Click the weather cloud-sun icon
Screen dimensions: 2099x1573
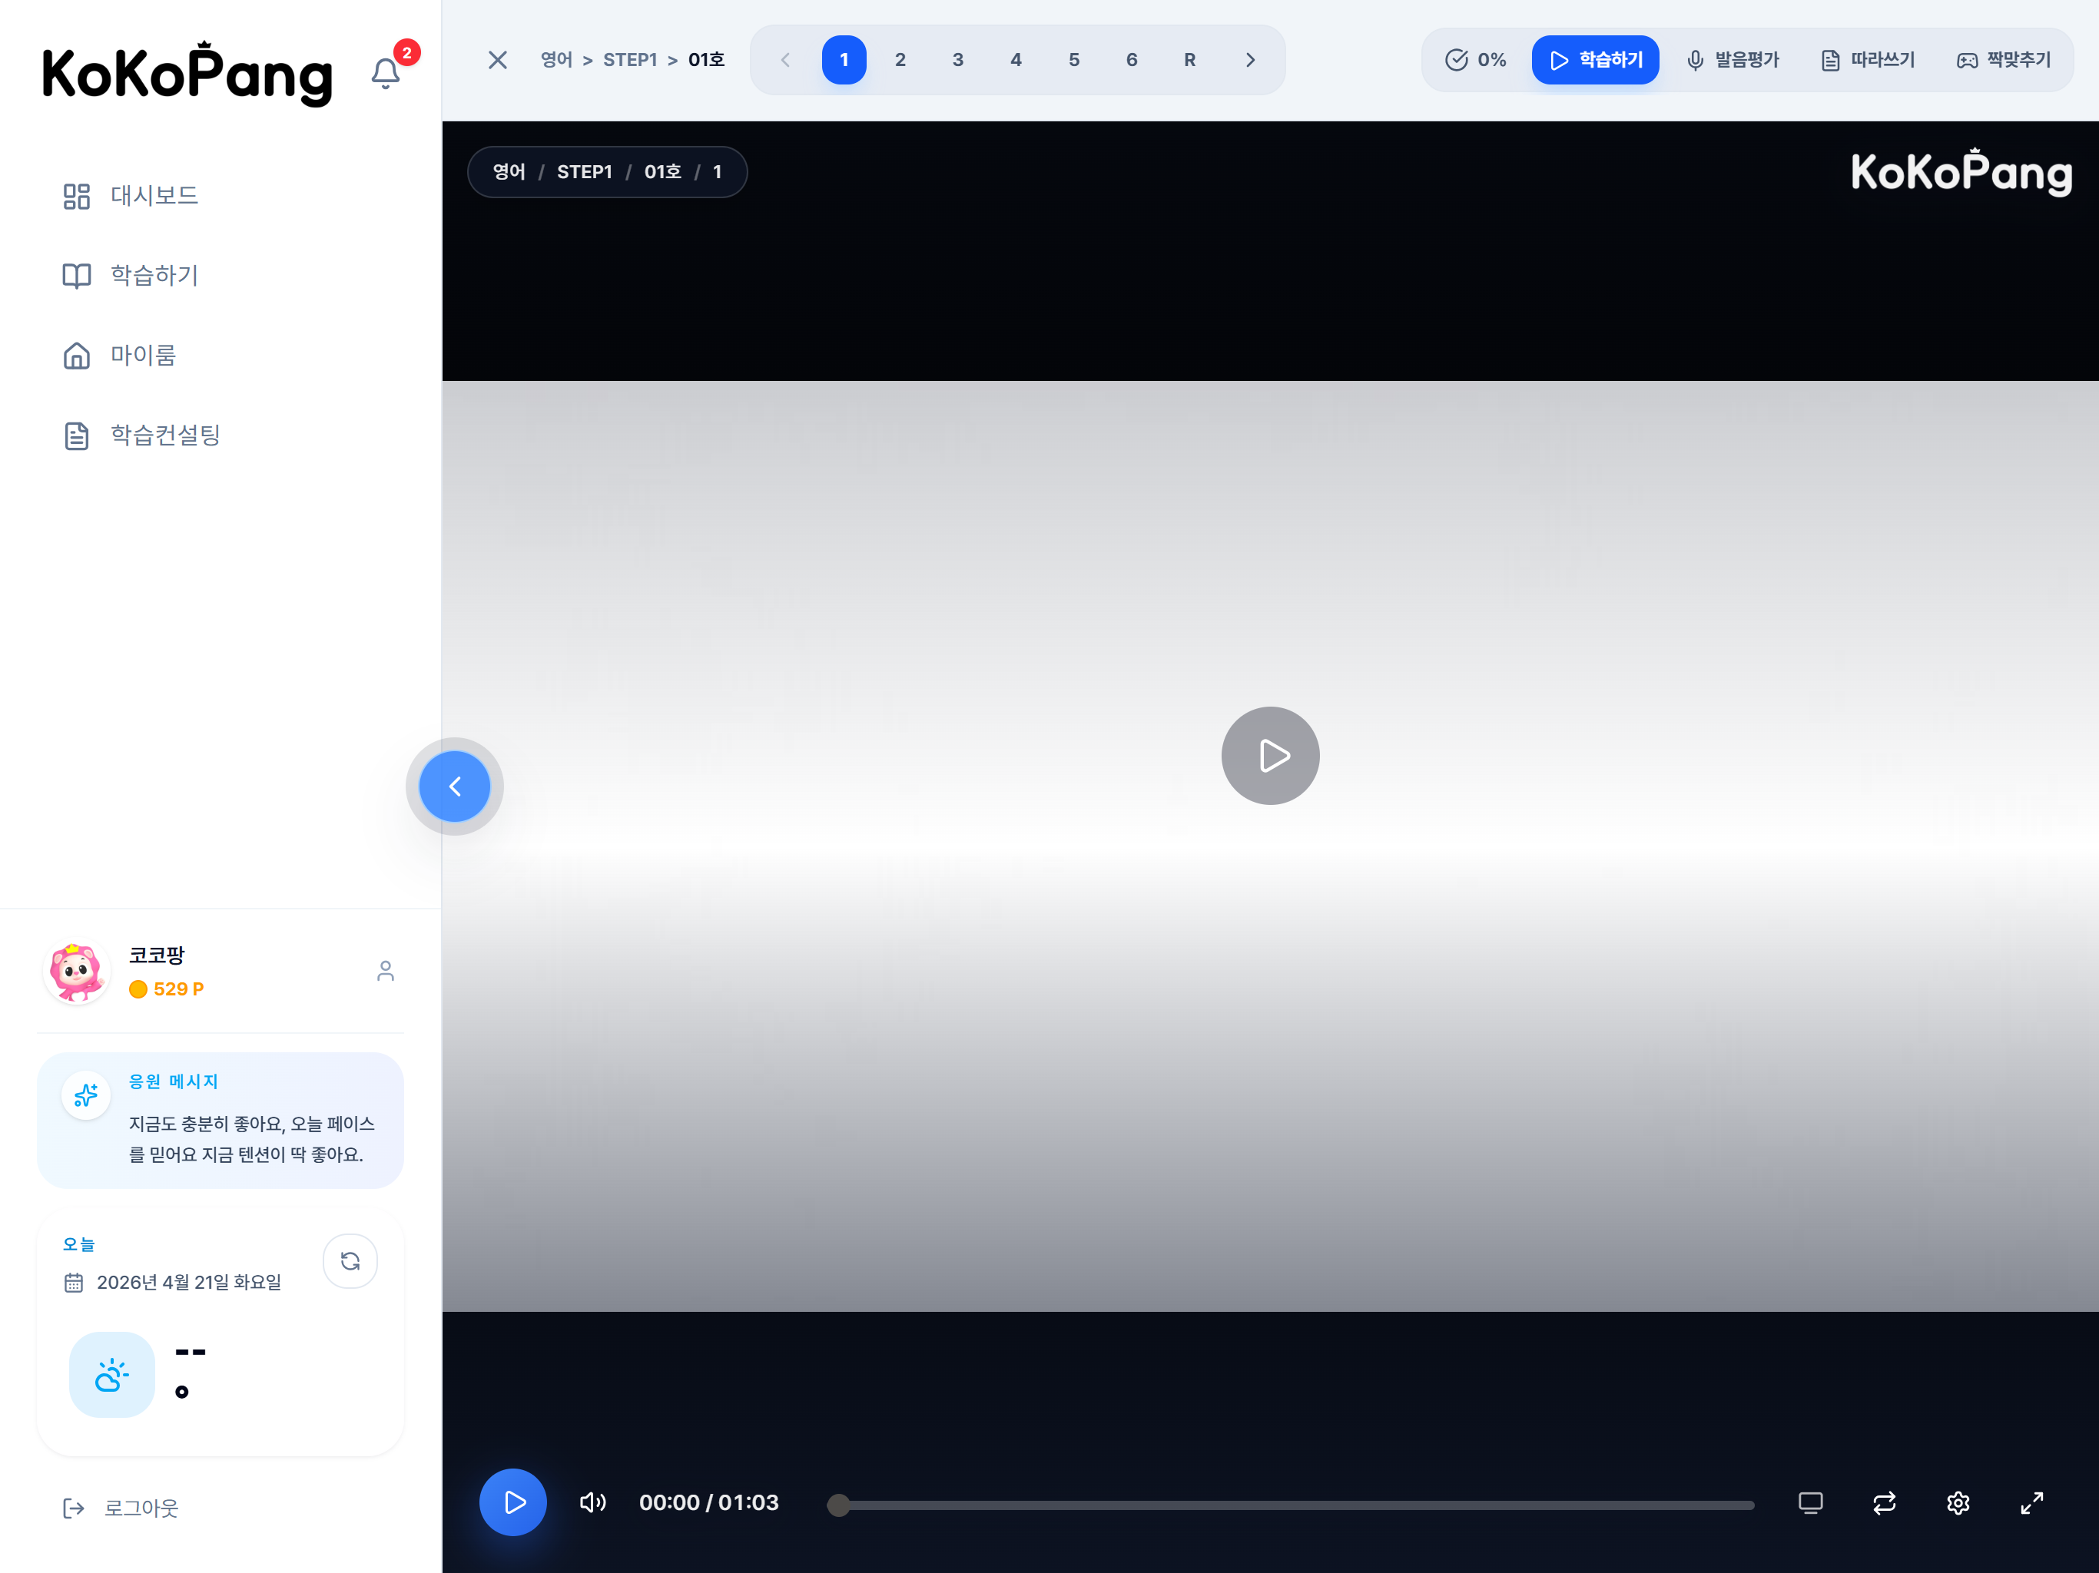pyautogui.click(x=112, y=1375)
